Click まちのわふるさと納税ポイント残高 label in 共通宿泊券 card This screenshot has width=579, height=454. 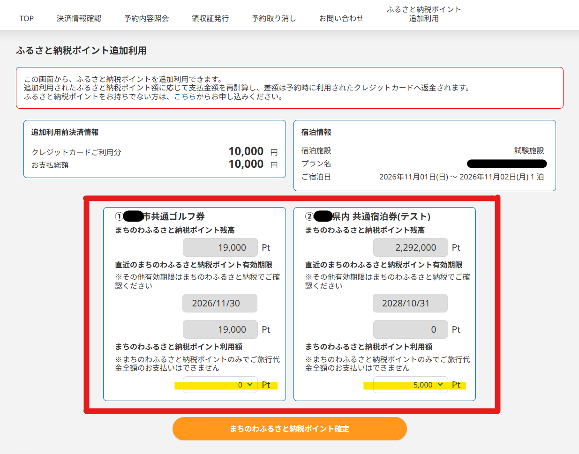coord(365,230)
